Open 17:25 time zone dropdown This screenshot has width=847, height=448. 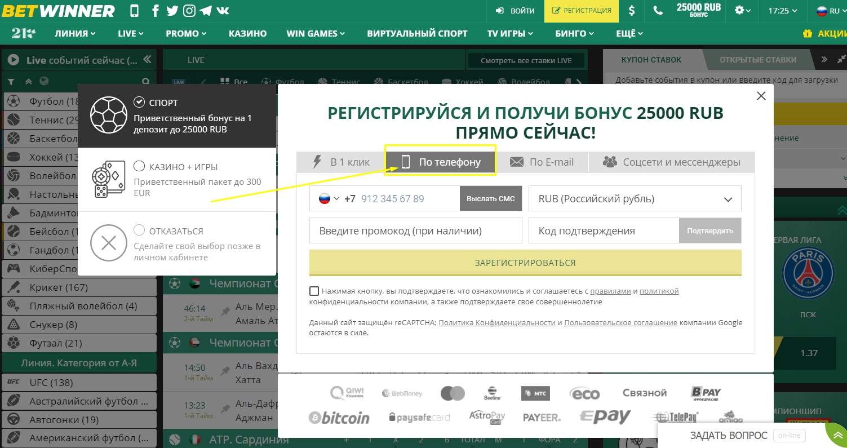click(783, 11)
